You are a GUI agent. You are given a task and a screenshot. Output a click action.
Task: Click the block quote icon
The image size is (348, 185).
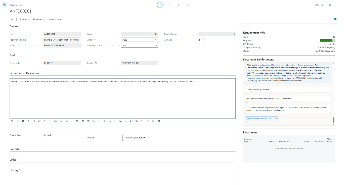click(72, 121)
